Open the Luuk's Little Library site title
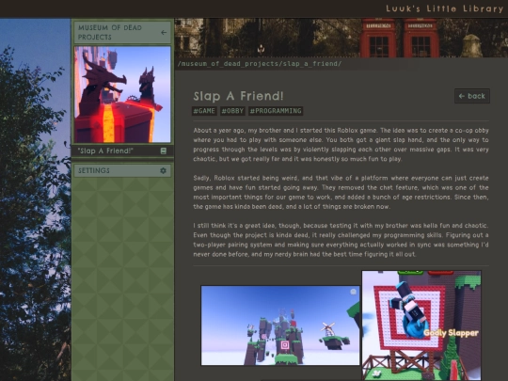The height and width of the screenshot is (381, 508). 444,8
